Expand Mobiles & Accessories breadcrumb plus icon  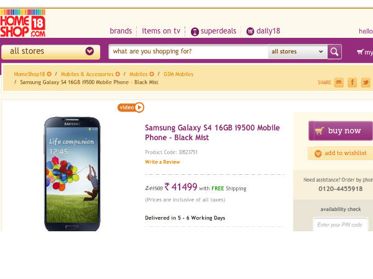pyautogui.click(x=117, y=74)
